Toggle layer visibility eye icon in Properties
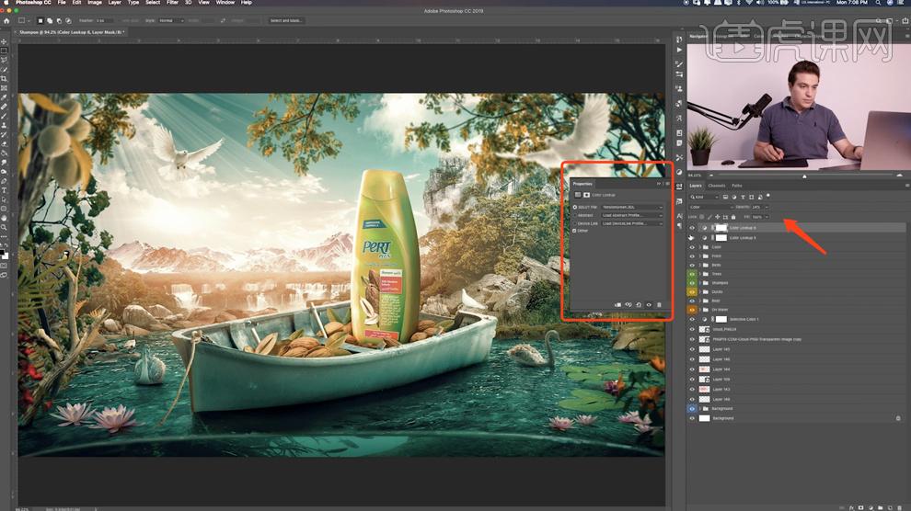Image resolution: width=911 pixels, height=511 pixels. [x=649, y=305]
